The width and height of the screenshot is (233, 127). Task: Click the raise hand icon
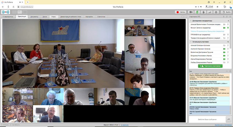(x=203, y=12)
